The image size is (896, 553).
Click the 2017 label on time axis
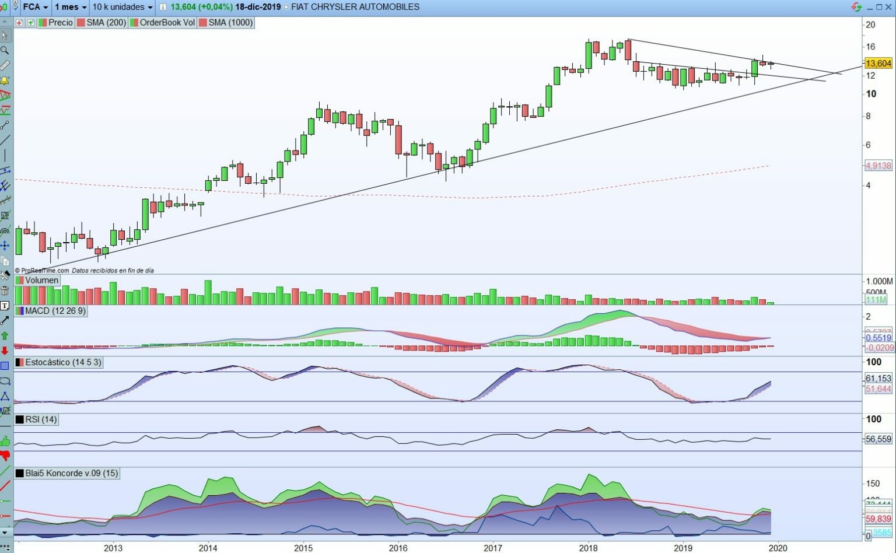[x=493, y=547]
